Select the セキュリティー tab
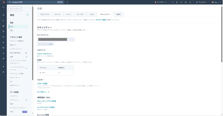The width and height of the screenshot is (223, 116). point(105,14)
